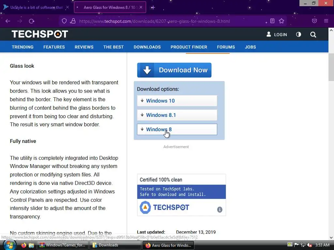This screenshot has height=250, width=334.
Task: Click 'December 13, 2019' date text
Action: pyautogui.click(x=196, y=232)
